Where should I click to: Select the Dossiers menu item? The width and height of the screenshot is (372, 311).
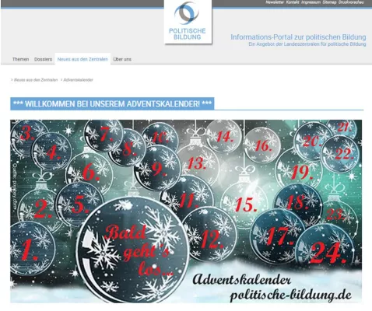tap(43, 59)
